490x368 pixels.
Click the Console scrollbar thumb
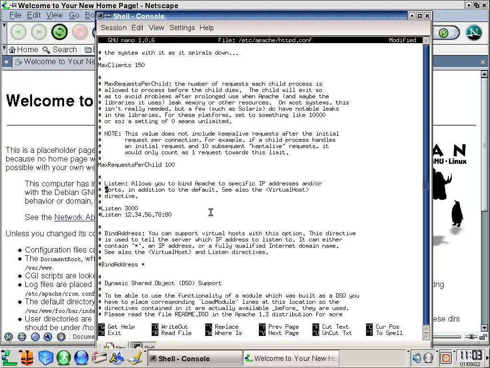pyautogui.click(x=426, y=184)
